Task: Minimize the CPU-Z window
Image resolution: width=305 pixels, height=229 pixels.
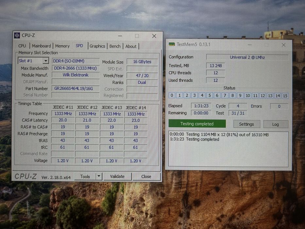Action: click(x=120, y=36)
